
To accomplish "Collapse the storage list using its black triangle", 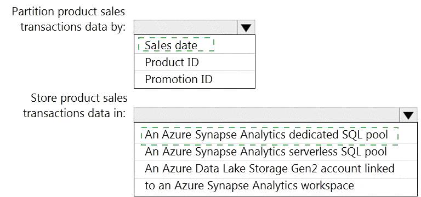I will pyautogui.click(x=408, y=116).
